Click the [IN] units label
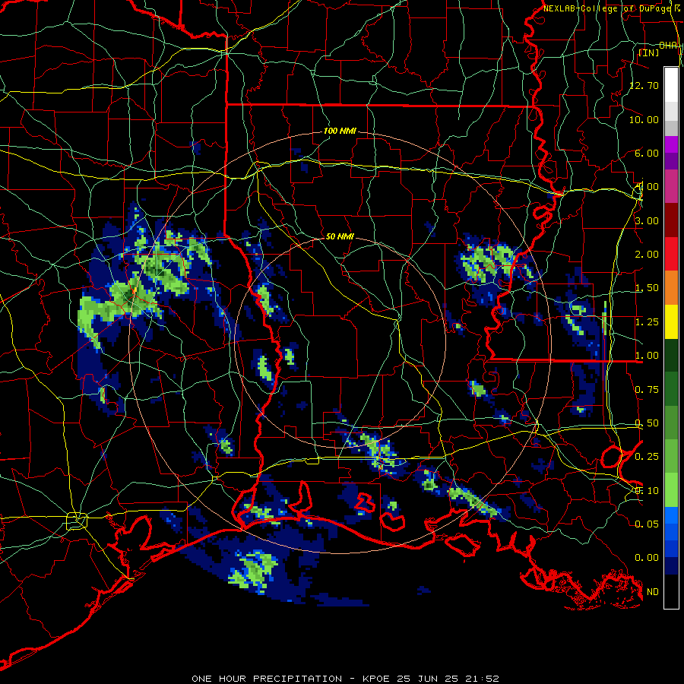684x684 pixels. (649, 52)
